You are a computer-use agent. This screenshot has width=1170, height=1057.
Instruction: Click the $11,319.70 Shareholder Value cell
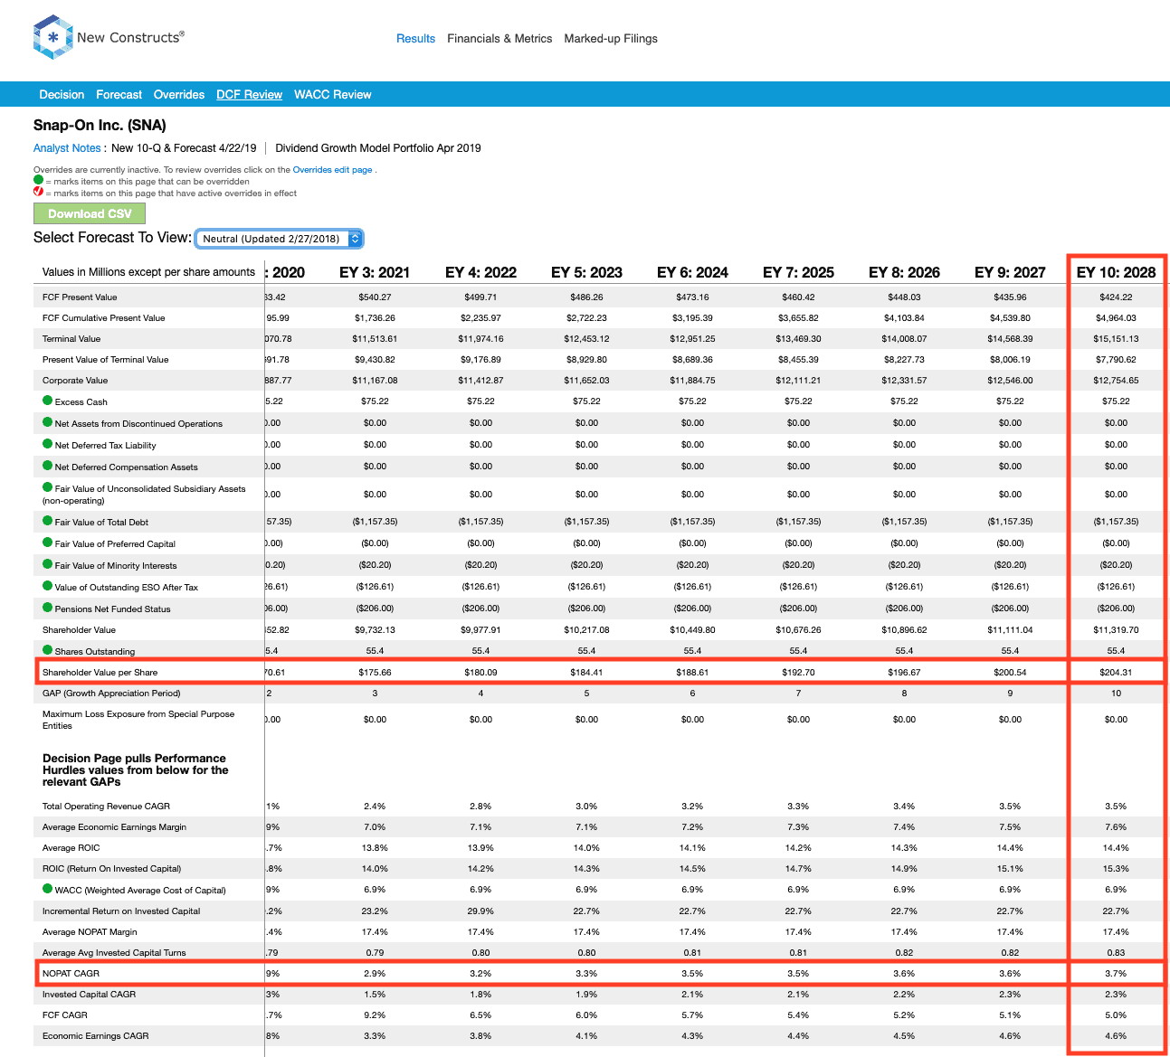click(x=1116, y=630)
